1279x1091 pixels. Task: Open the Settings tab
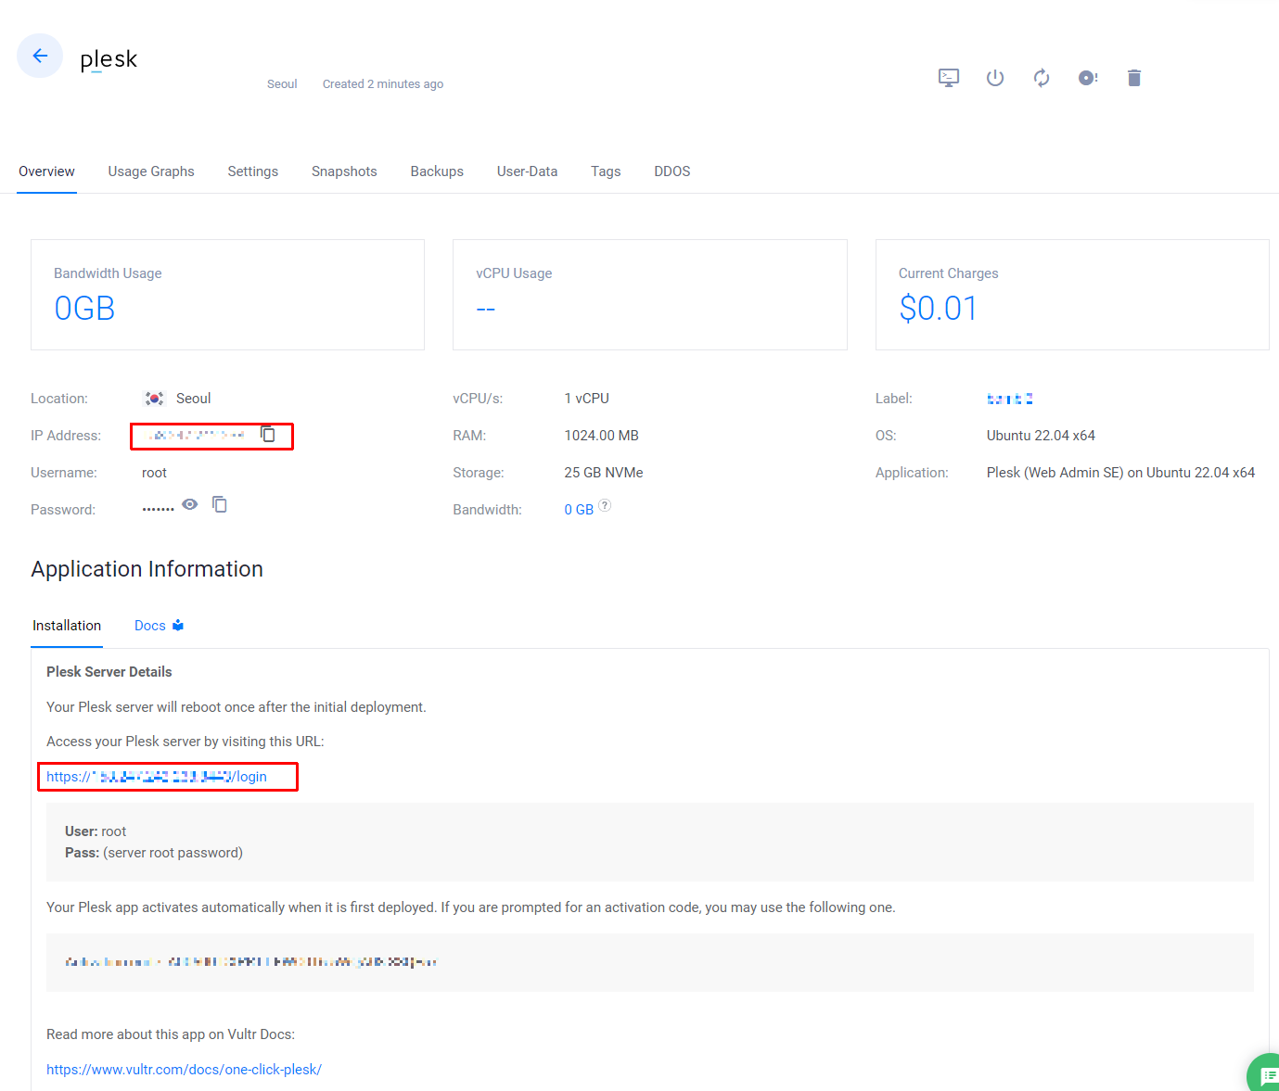pos(253,171)
